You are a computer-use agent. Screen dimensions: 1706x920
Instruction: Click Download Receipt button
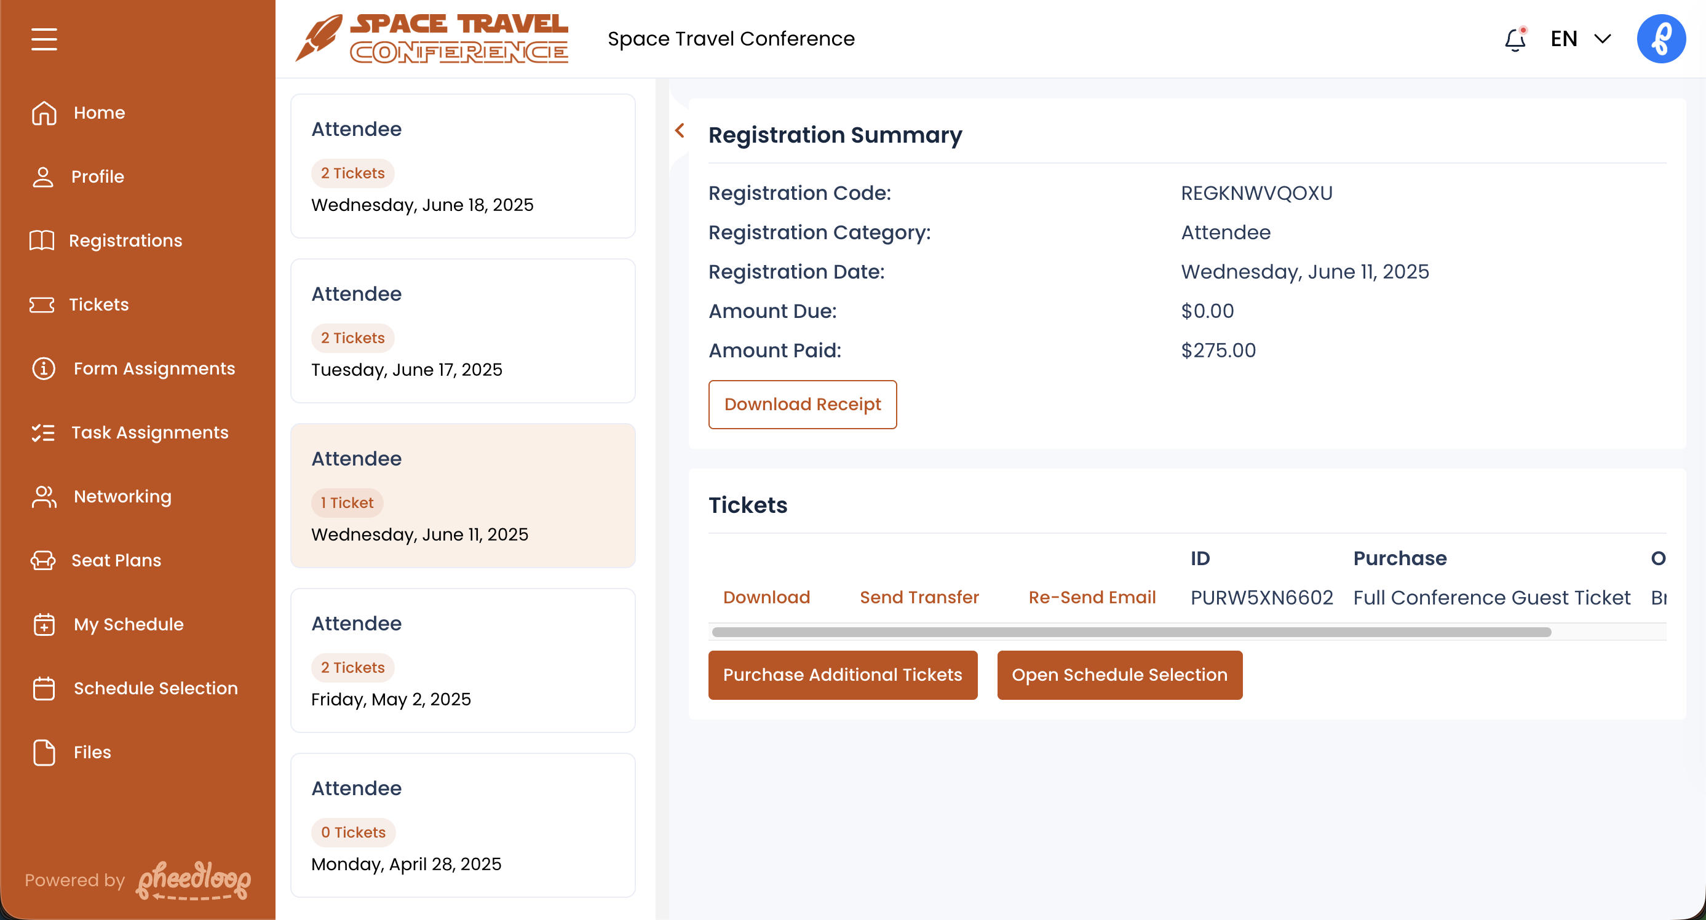point(802,404)
